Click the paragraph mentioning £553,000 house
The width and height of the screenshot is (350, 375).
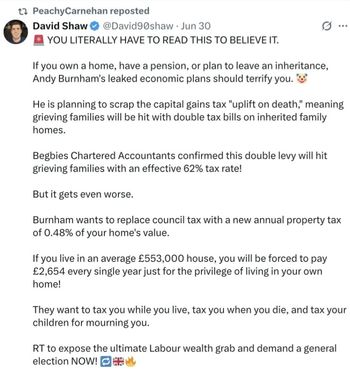click(180, 271)
